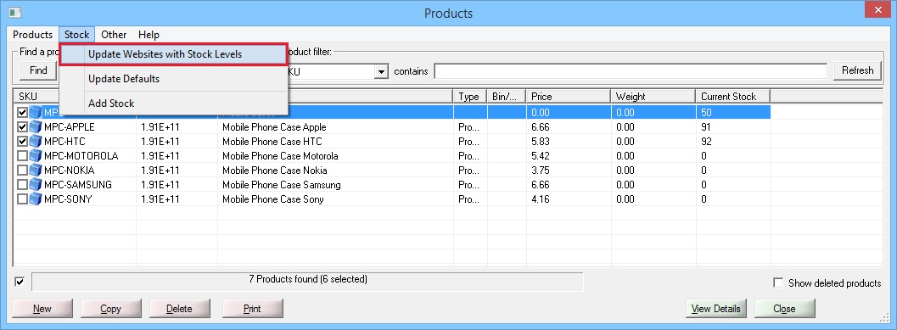Viewport: 897px width, 330px height.
Task: Click the green Close button
Action: pos(784,309)
